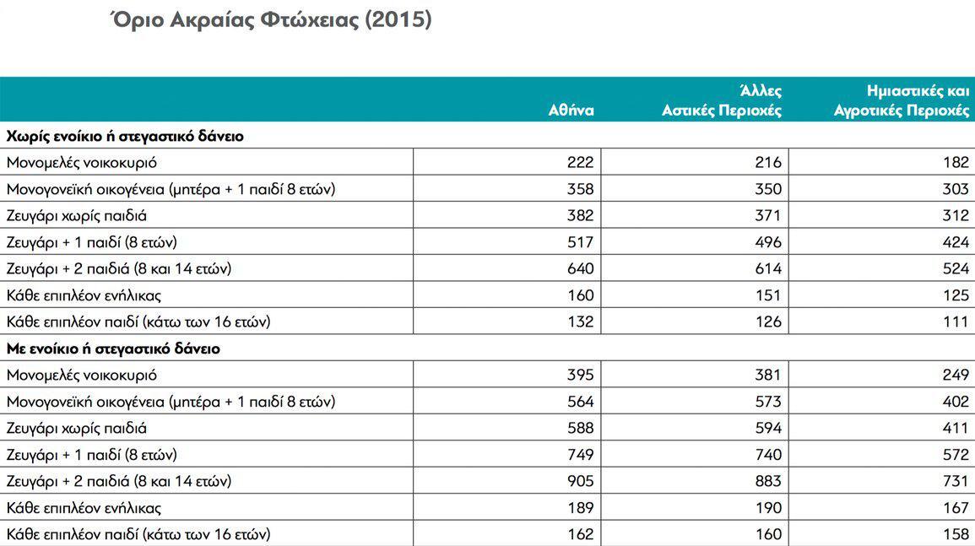
Task: Click the cell showing 125
Action: pyautogui.click(x=955, y=295)
